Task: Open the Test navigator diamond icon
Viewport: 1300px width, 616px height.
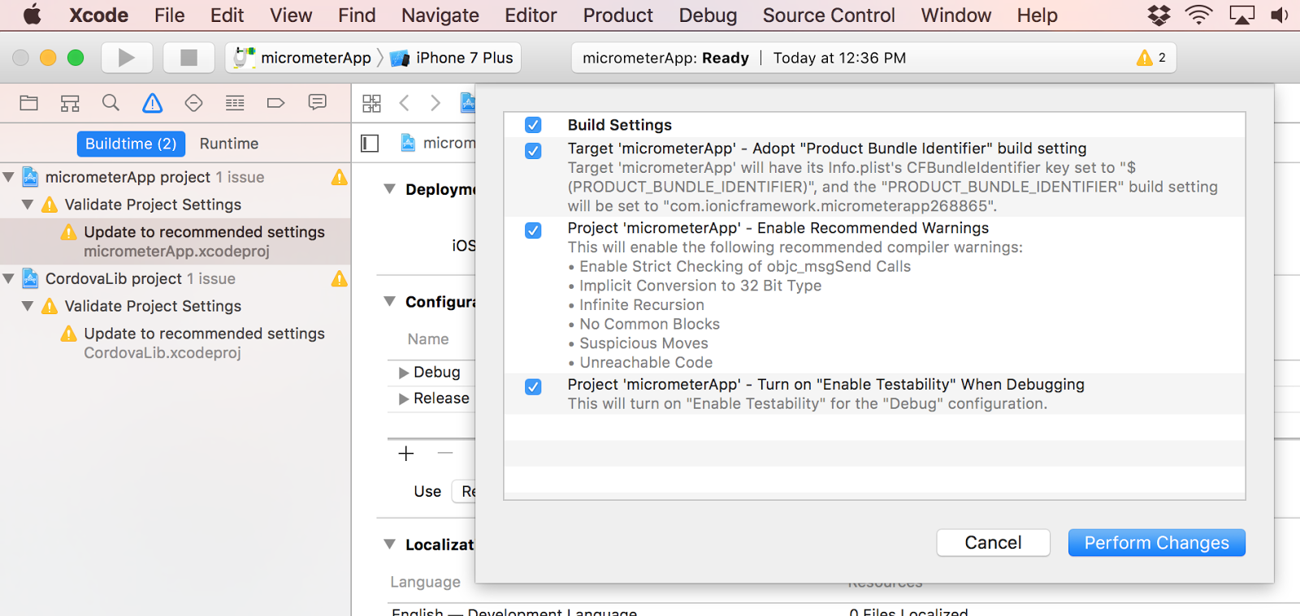Action: (x=193, y=103)
